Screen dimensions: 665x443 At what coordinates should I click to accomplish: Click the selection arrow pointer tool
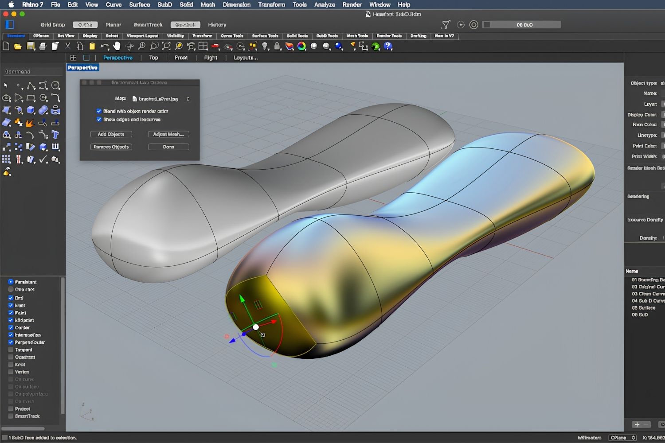6,85
